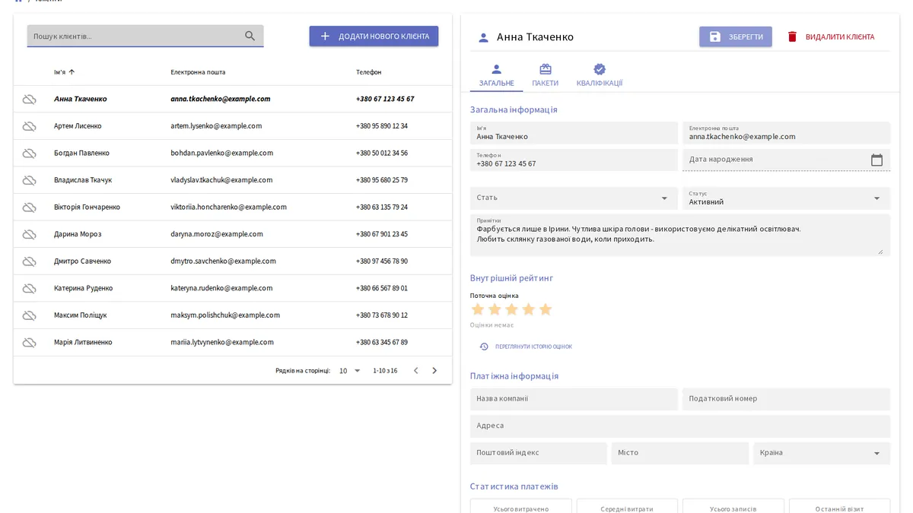The width and height of the screenshot is (913, 513).
Task: Open the Кваліфікації tab
Action: tap(600, 76)
